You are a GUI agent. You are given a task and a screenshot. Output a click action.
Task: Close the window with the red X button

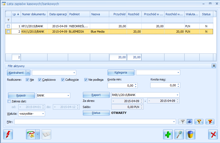[213, 134]
